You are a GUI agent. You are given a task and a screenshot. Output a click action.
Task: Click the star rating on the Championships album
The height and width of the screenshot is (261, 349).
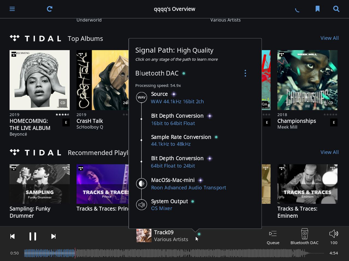click(330, 115)
